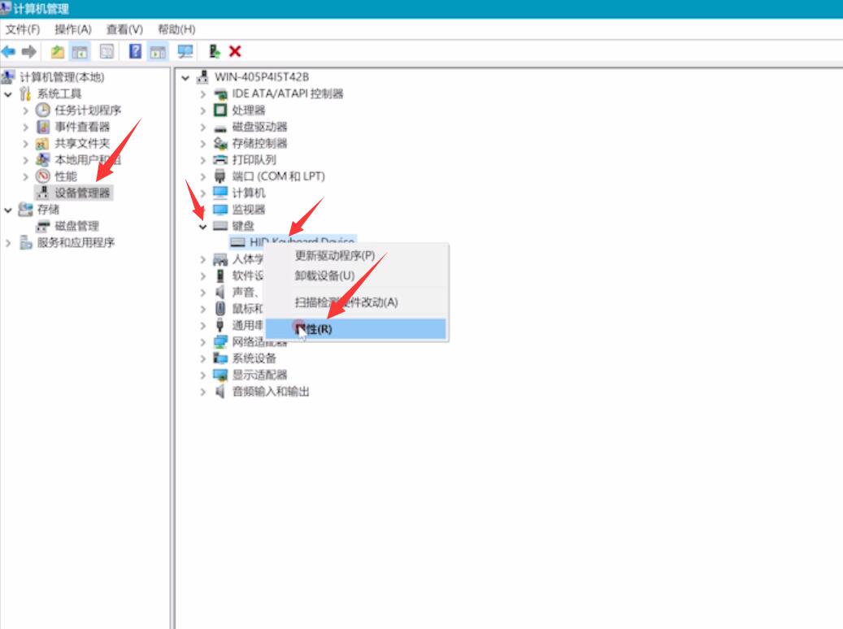Collapse the WIN-405P4I5T42B root node
Image resolution: width=843 pixels, height=629 pixels.
tap(185, 78)
